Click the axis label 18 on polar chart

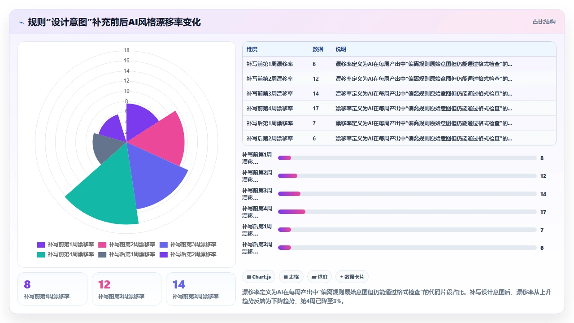126,50
